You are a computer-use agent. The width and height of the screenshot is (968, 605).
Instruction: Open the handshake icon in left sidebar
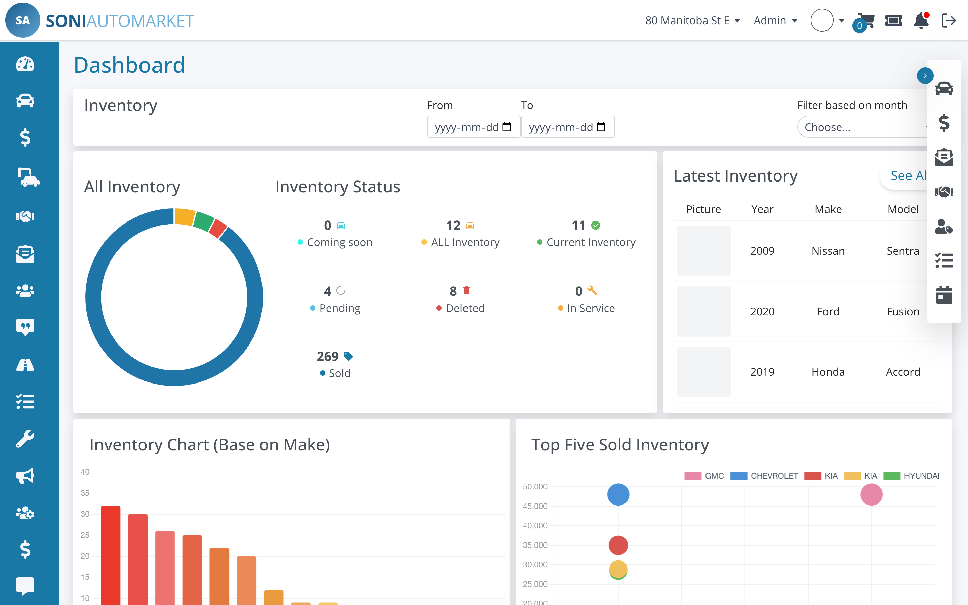(25, 216)
